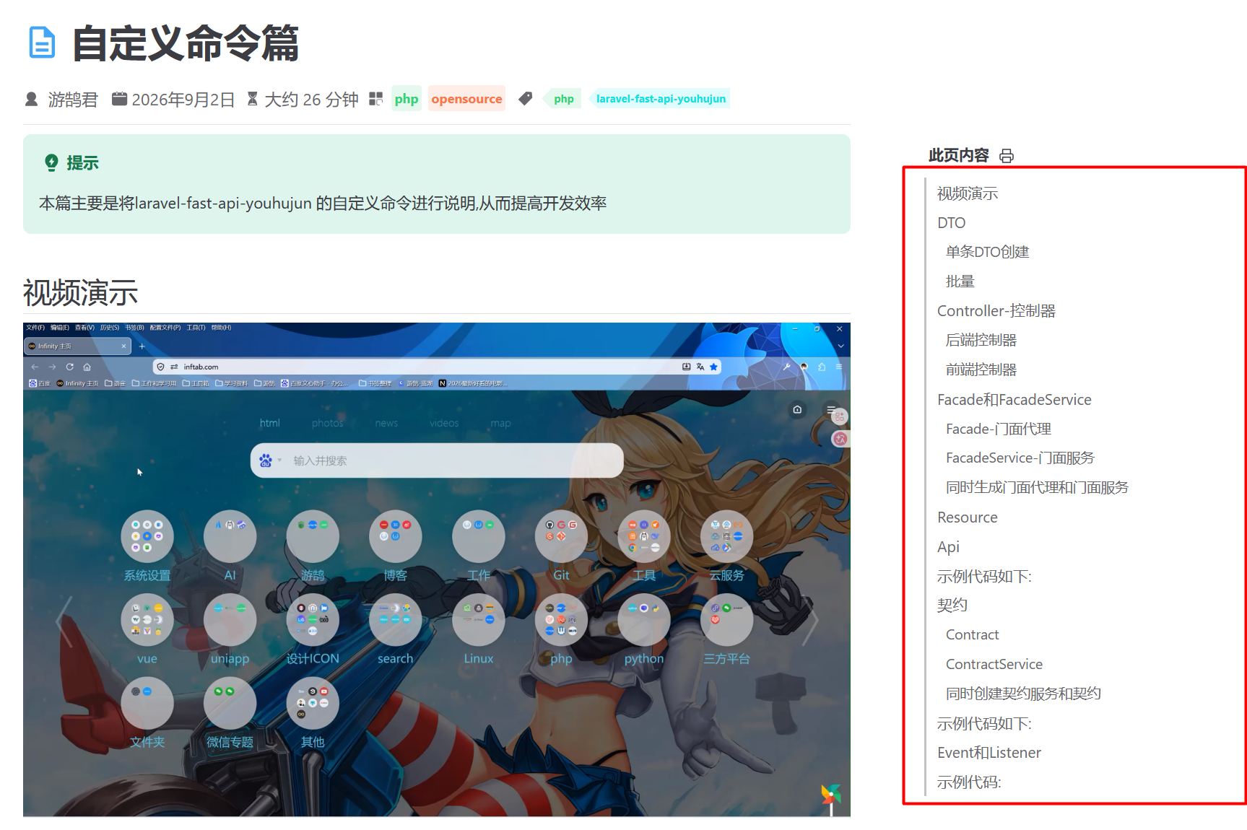
Task: Click the html search category in video
Action: pyautogui.click(x=269, y=423)
